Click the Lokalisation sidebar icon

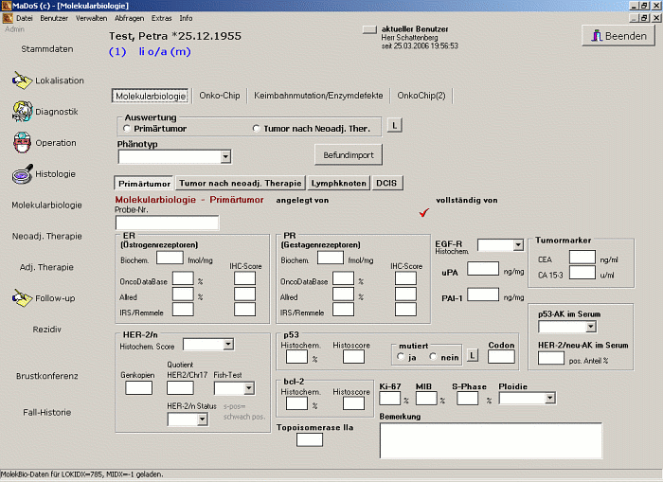pos(23,81)
